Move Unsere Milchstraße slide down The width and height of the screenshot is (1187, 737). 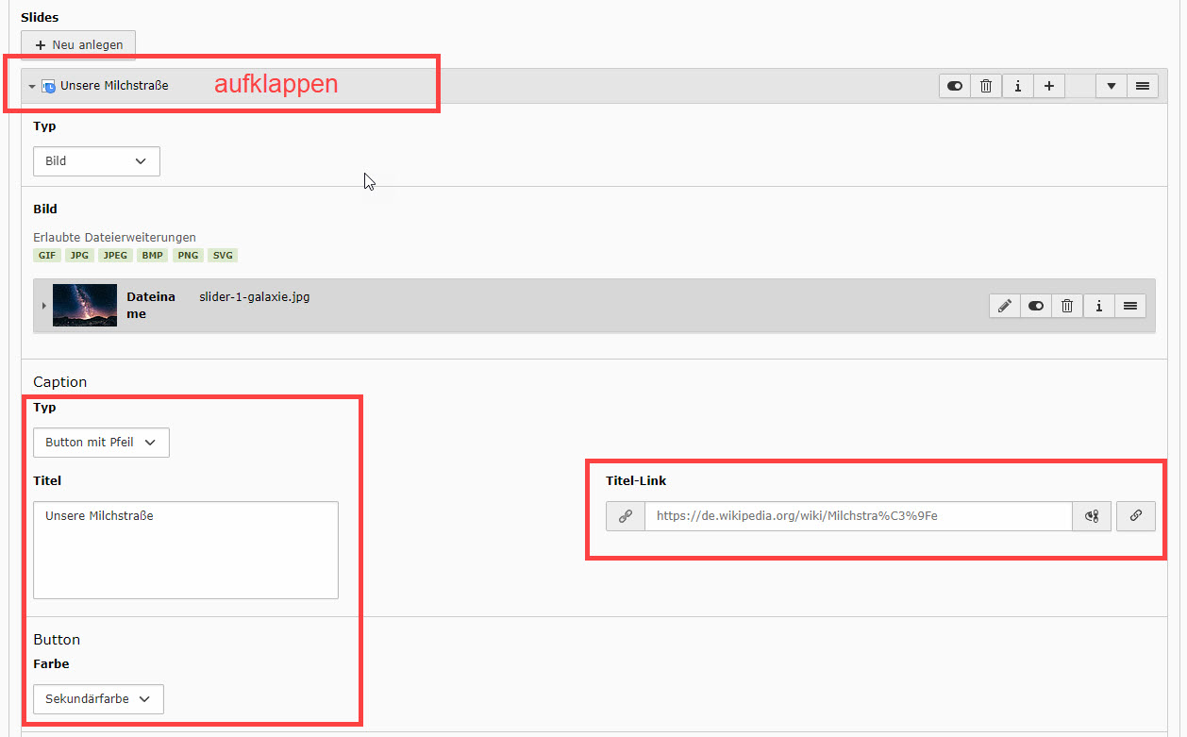(x=1111, y=86)
